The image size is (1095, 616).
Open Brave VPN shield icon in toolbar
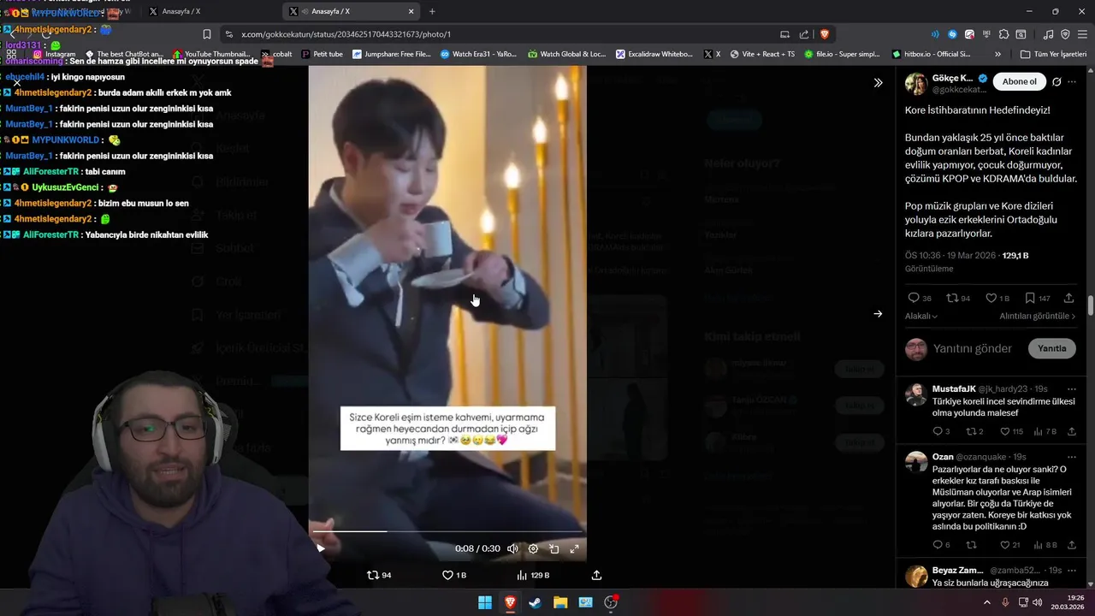pyautogui.click(x=1065, y=34)
